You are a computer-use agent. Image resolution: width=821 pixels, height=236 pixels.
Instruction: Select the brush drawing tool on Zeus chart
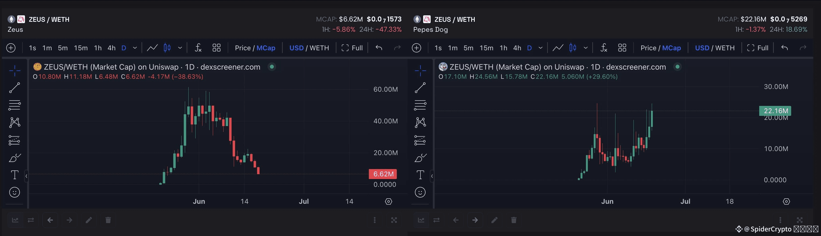pyautogui.click(x=15, y=158)
